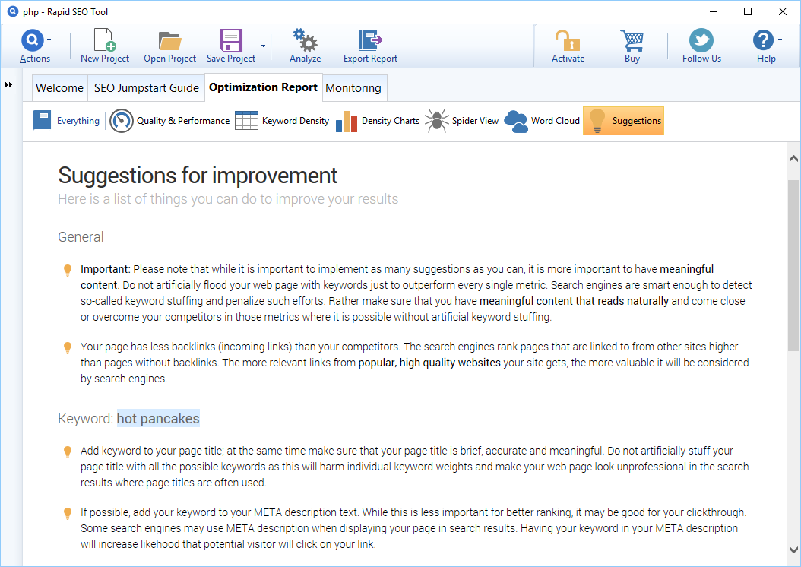Expand the Actions dropdown arrow
The height and width of the screenshot is (567, 801).
(x=49, y=40)
